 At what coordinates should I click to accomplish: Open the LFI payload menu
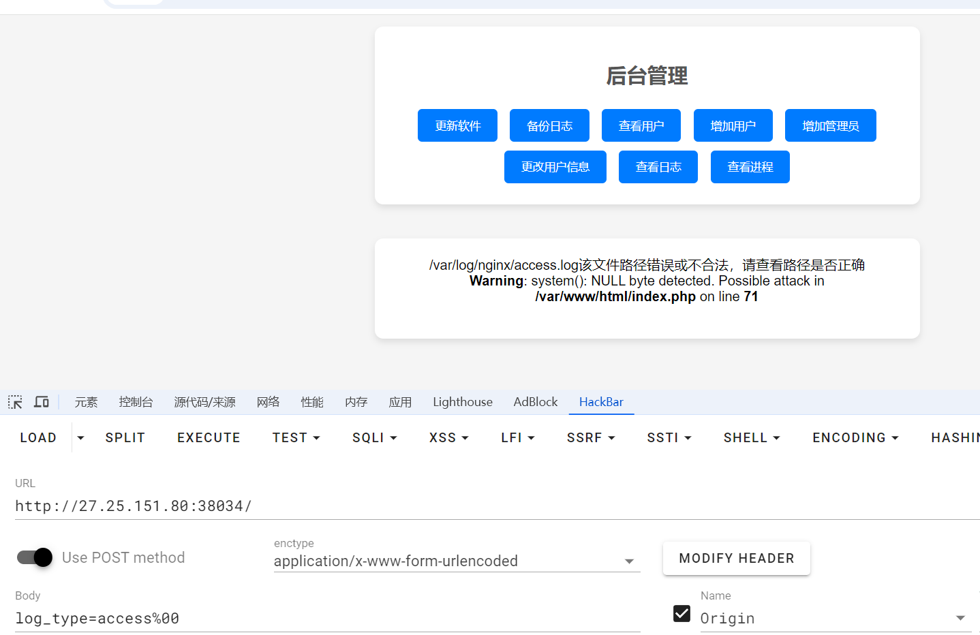click(x=517, y=438)
